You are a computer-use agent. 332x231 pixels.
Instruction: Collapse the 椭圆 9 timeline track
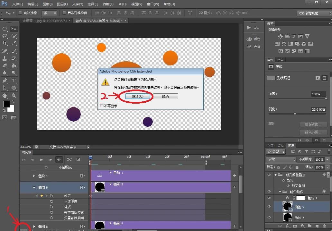coord(34,187)
